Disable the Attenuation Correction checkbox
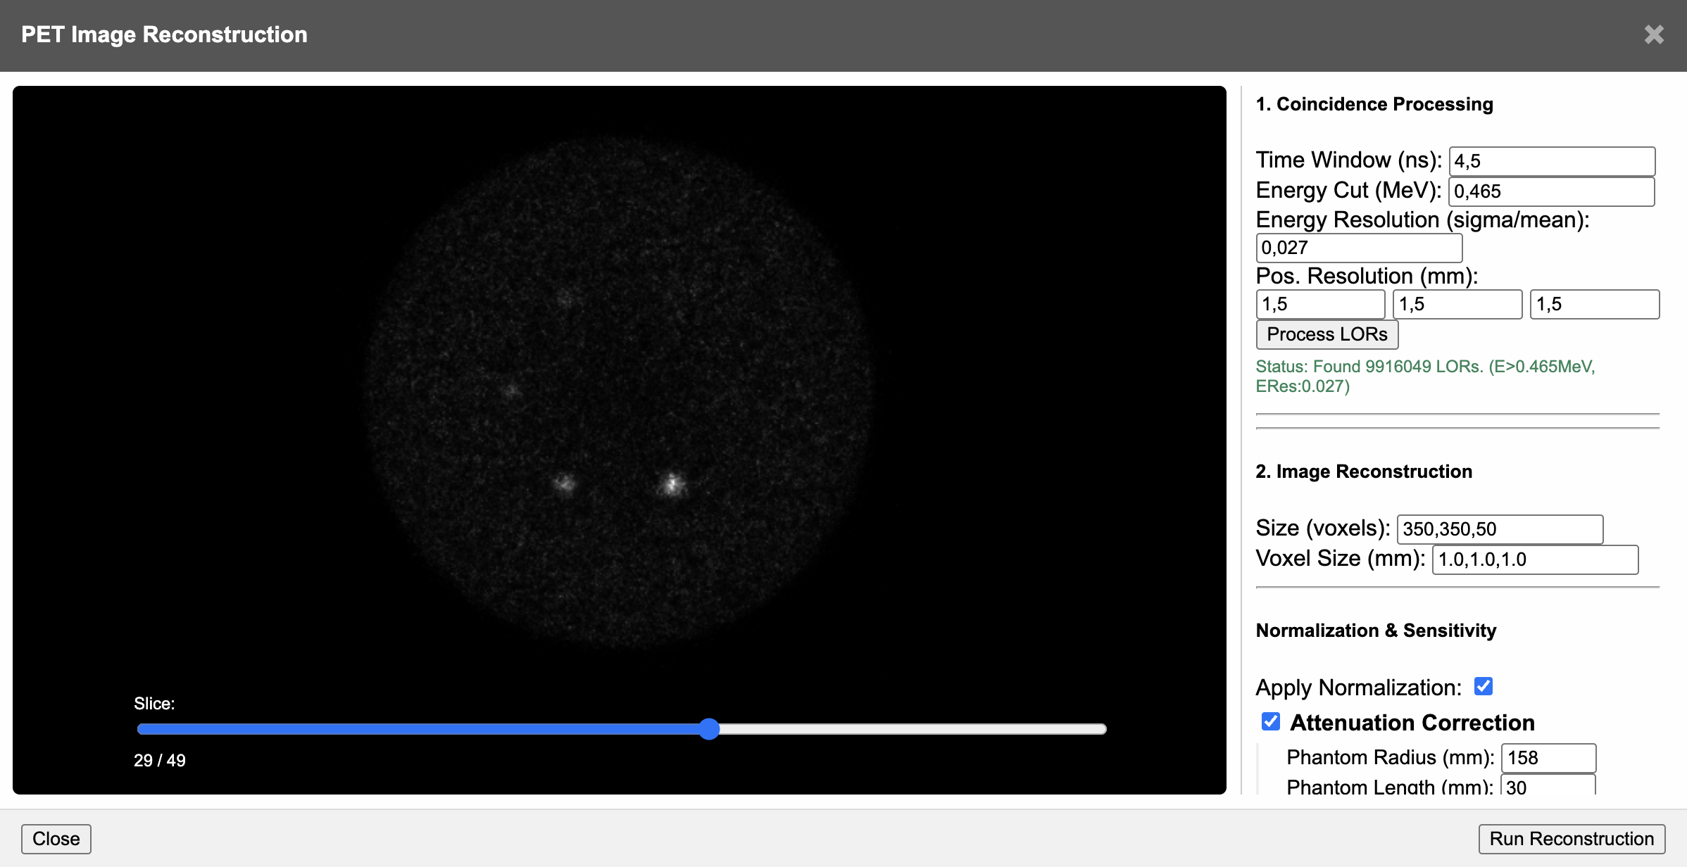Image resolution: width=1687 pixels, height=867 pixels. click(1271, 721)
